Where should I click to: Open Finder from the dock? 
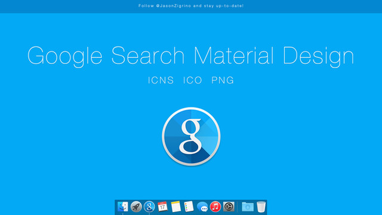click(x=123, y=207)
